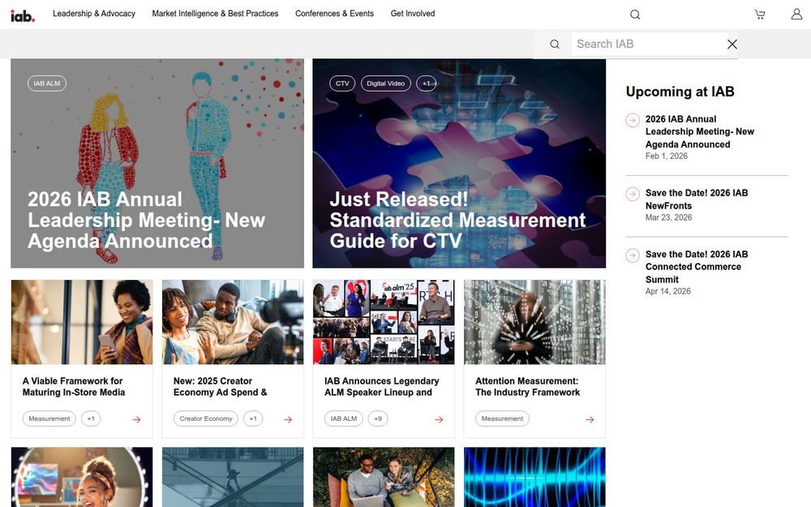Close the search bar with X
The width and height of the screenshot is (811, 507).
pyautogui.click(x=732, y=44)
